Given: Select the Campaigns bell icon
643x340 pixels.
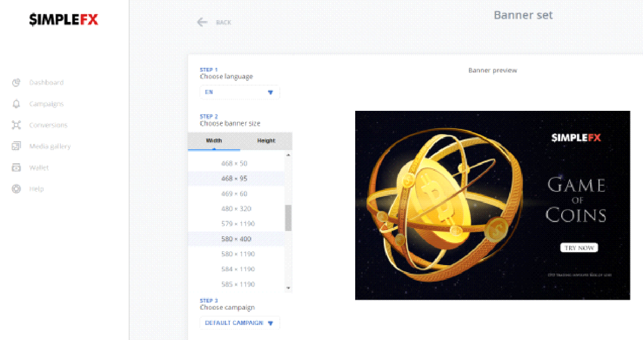Looking at the screenshot, I should (16, 103).
